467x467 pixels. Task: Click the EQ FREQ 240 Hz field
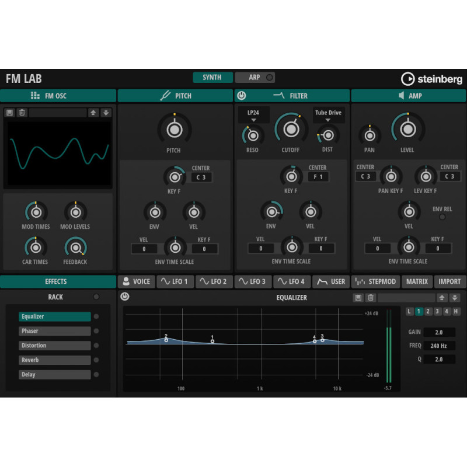(x=439, y=346)
